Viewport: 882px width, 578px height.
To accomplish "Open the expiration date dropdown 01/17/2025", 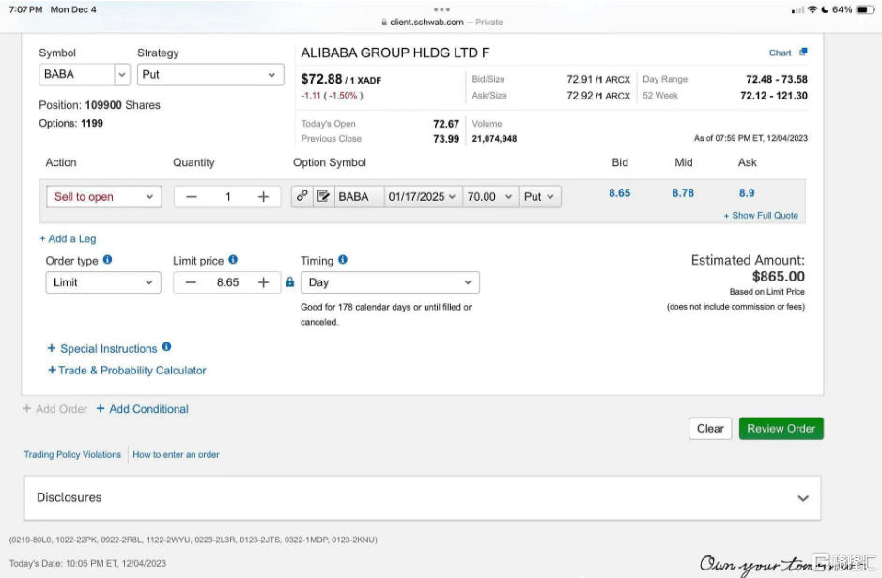I will (423, 197).
